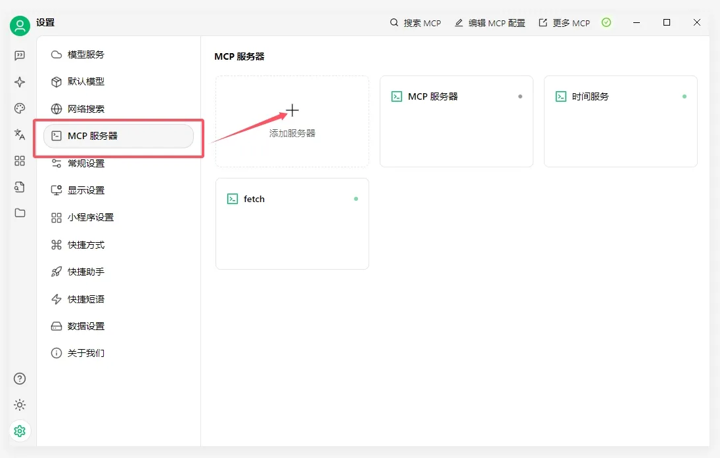Select 模型服务 in settings menu
The width and height of the screenshot is (720, 458).
[x=86, y=54]
